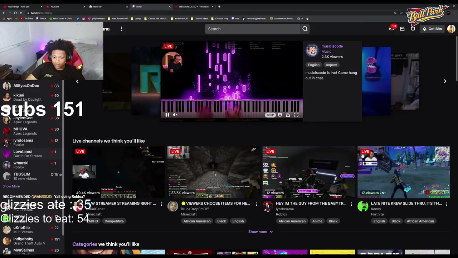Select English tag beside Improv

coord(313,65)
